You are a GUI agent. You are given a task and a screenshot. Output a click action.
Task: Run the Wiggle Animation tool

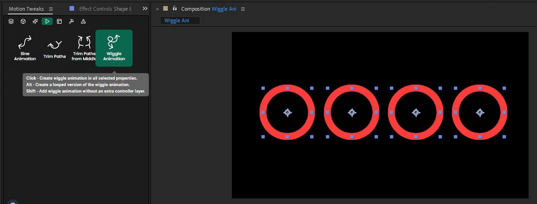click(114, 48)
